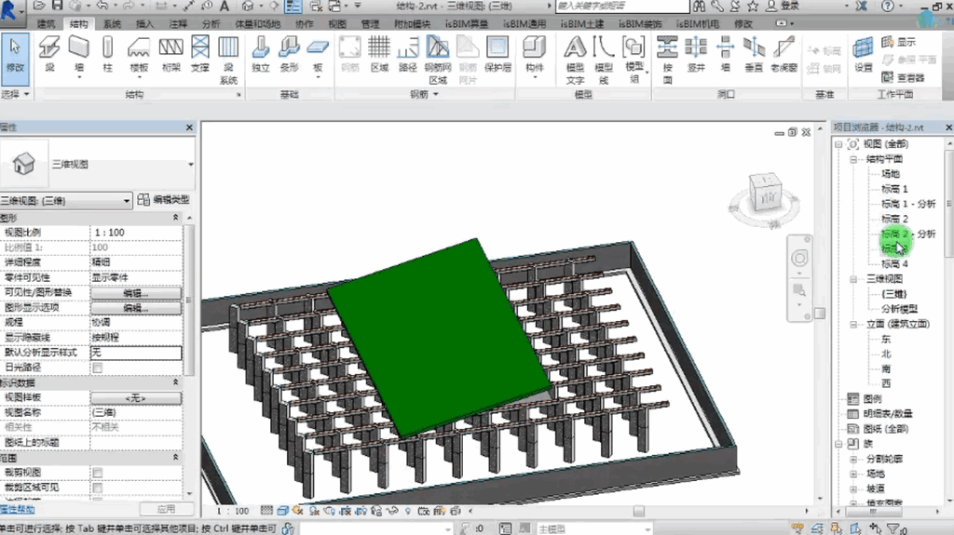
Task: Select the Beam (梁) structural tool
Action: (x=49, y=54)
